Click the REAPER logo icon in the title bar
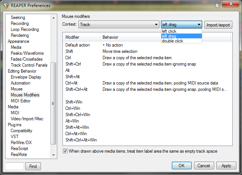The width and height of the screenshot is (242, 175). [x=6, y=6]
